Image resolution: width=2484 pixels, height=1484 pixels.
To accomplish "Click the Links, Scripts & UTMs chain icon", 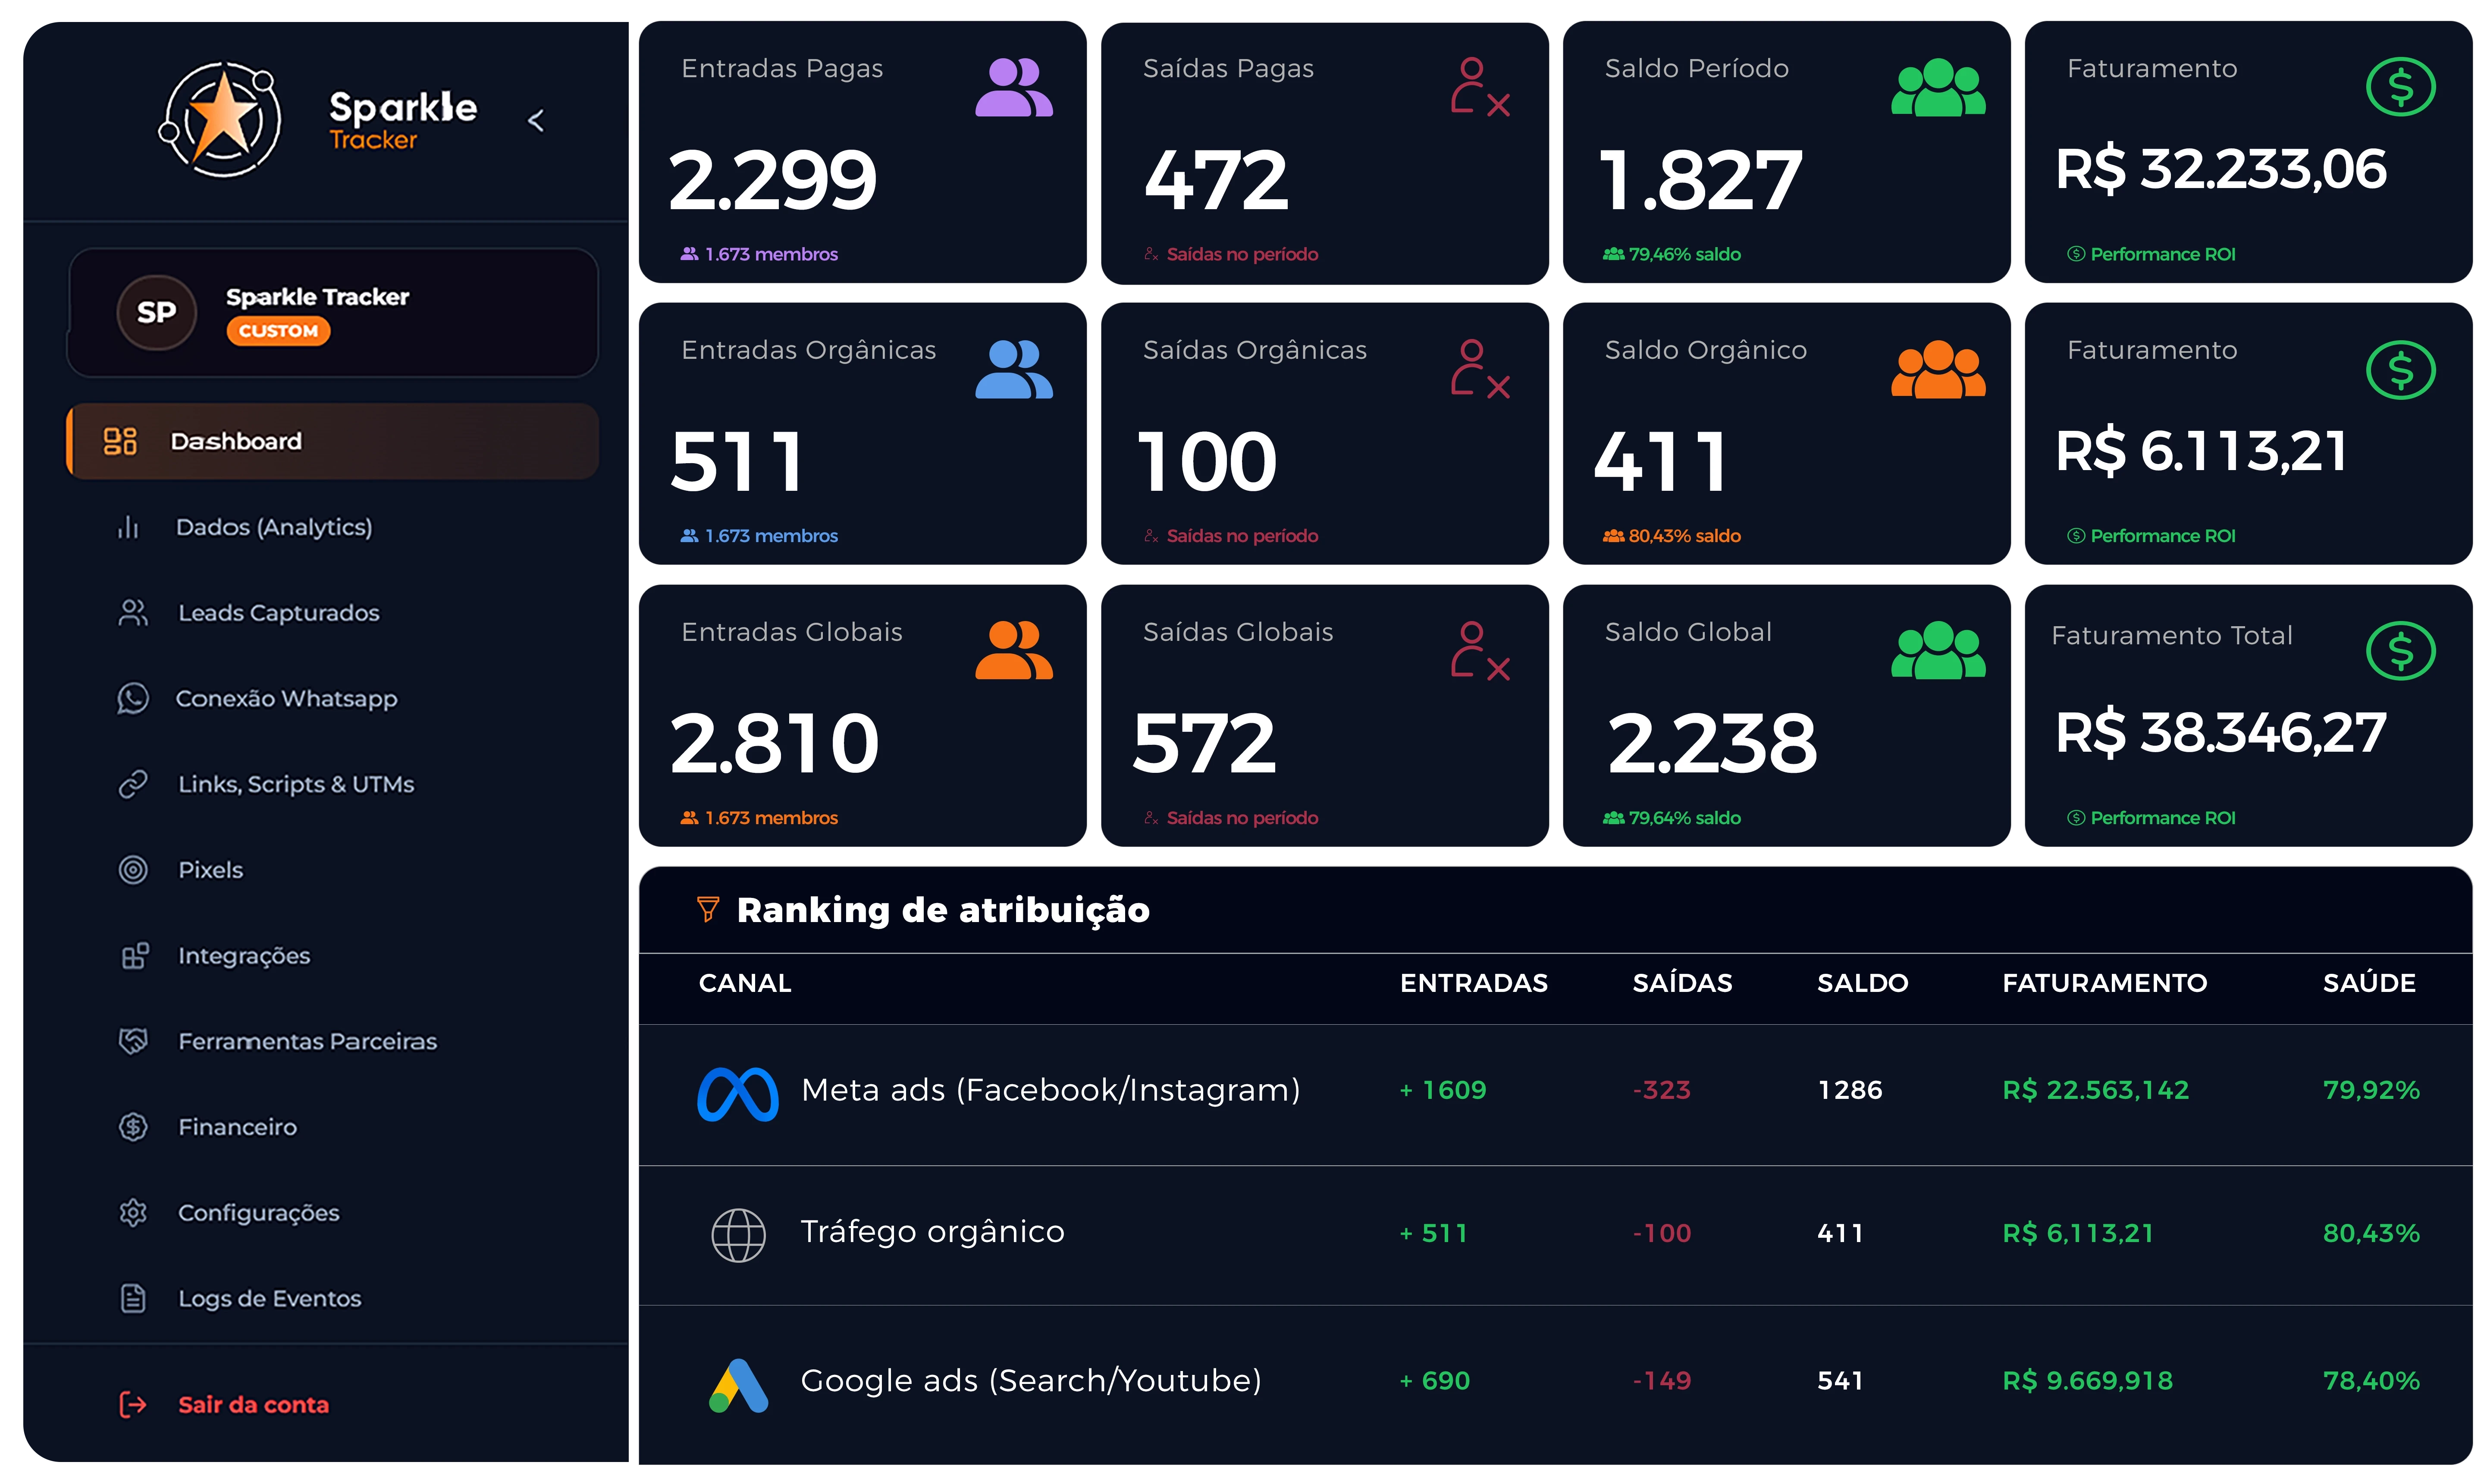I will pyautogui.click(x=132, y=784).
